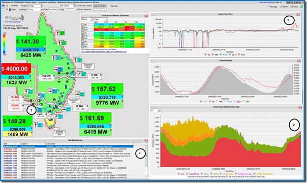Toggle NSW series in Pool Price chart
Image resolution: width=307 pixels, height=183 pixels.
click(221, 54)
